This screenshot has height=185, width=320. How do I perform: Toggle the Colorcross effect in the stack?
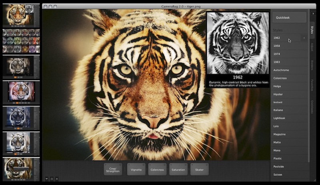coord(157,169)
